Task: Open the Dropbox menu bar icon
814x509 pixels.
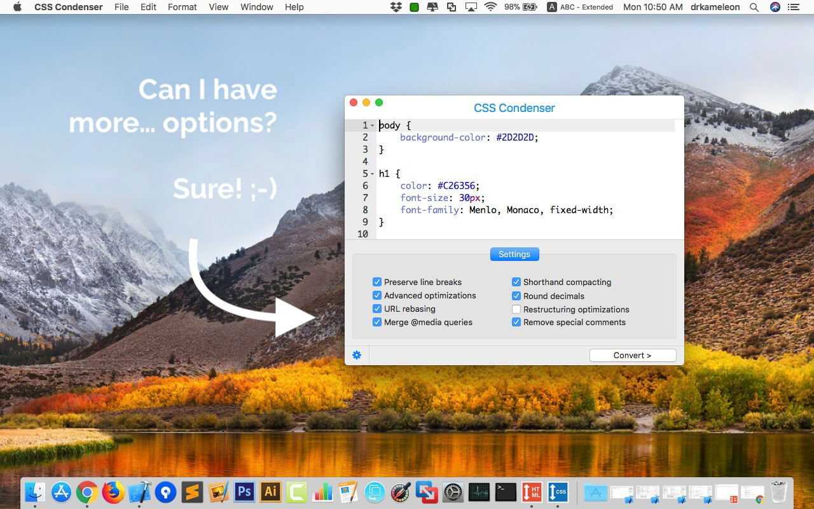Action: click(x=396, y=7)
